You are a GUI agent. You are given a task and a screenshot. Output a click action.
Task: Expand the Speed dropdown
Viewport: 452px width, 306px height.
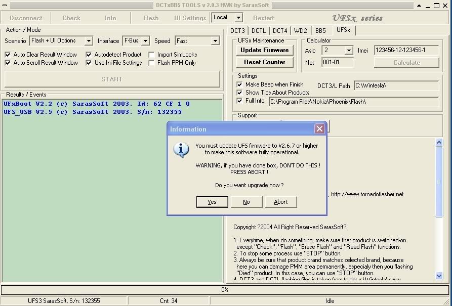[x=215, y=41]
